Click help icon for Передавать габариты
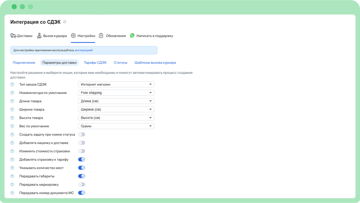Viewport: 360px width, 203px height. pyautogui.click(x=12, y=176)
